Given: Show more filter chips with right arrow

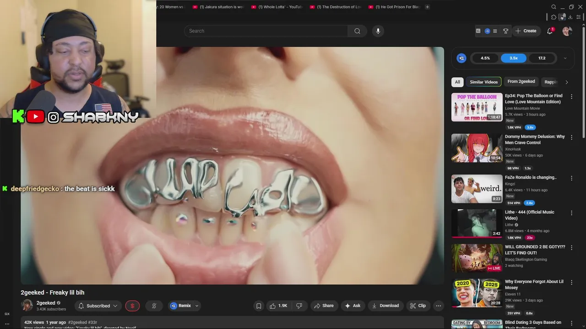Looking at the screenshot, I should 566,82.
